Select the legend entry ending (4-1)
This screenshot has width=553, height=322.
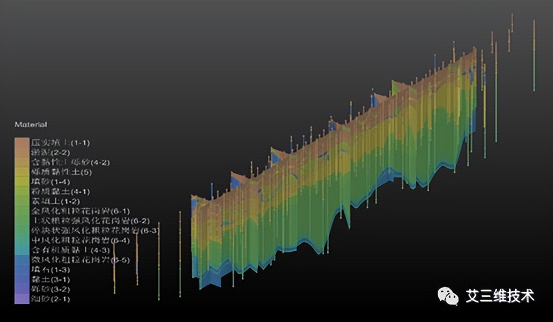(x=60, y=192)
